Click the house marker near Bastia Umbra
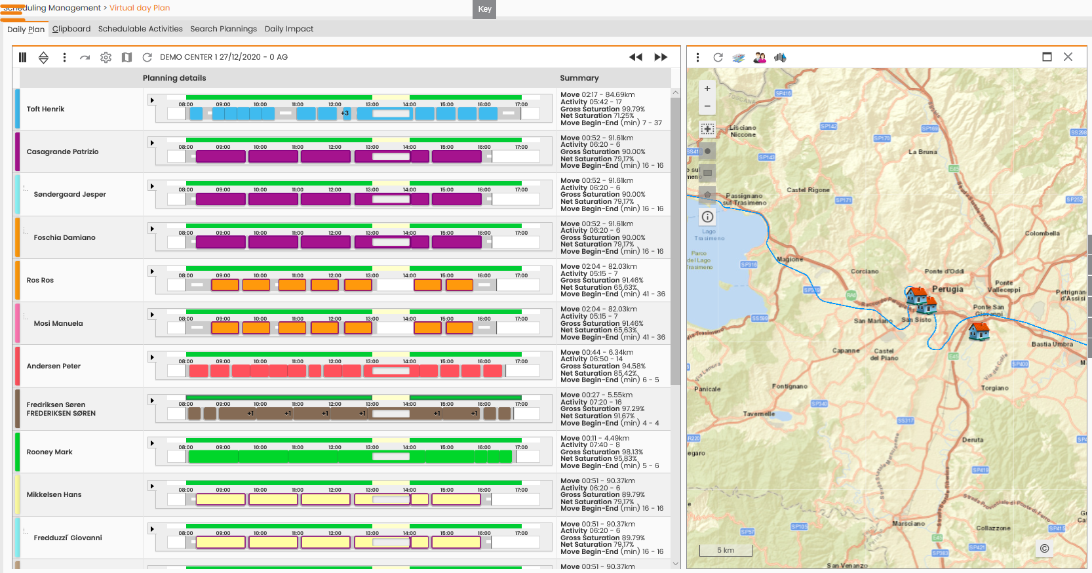This screenshot has width=1092, height=573. tap(979, 331)
